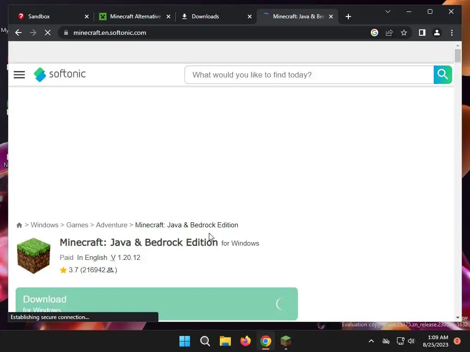Launch Firefox from the taskbar
470x352 pixels.
pyautogui.click(x=246, y=341)
